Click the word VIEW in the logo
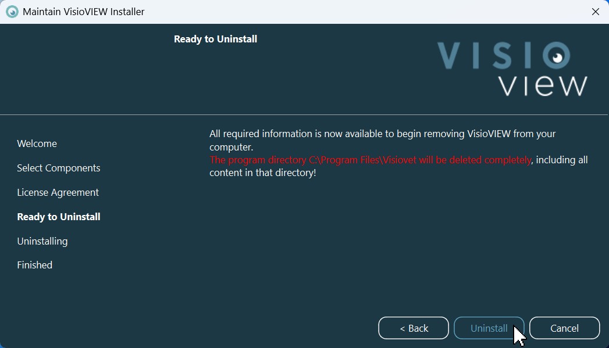Screen dimensions: 609x348 [x=542, y=85]
